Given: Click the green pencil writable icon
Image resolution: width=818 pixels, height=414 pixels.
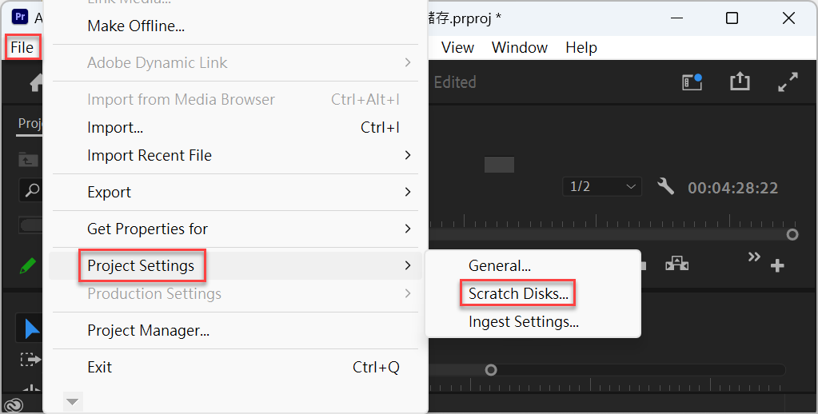Looking at the screenshot, I should pos(28,266).
